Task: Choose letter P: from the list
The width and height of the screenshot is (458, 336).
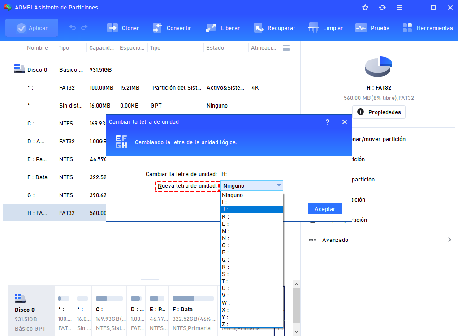Action: pyautogui.click(x=252, y=253)
